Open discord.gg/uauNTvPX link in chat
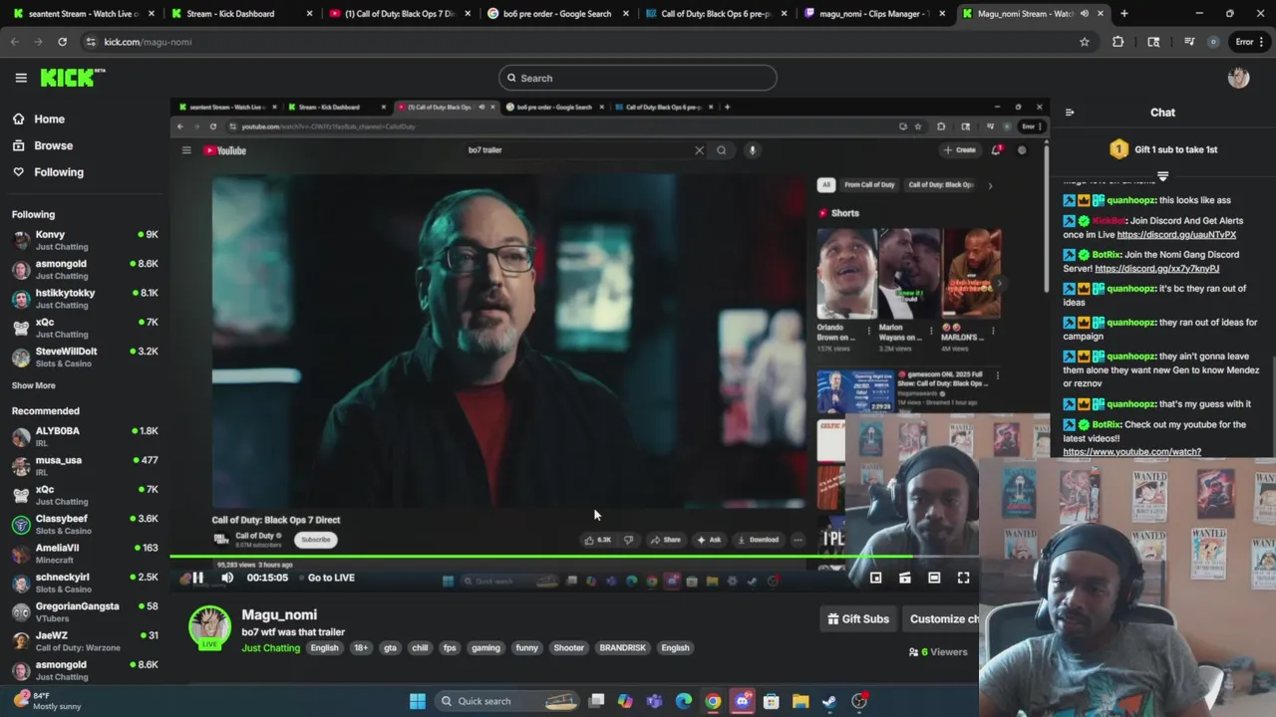This screenshot has height=717, width=1276. (x=1176, y=235)
